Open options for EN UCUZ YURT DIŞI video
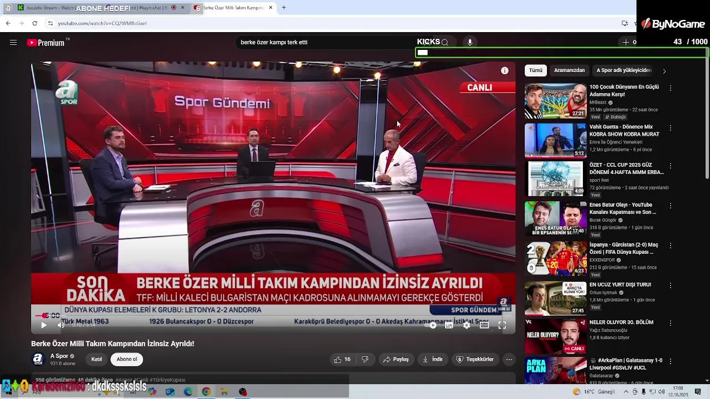 [x=671, y=285]
